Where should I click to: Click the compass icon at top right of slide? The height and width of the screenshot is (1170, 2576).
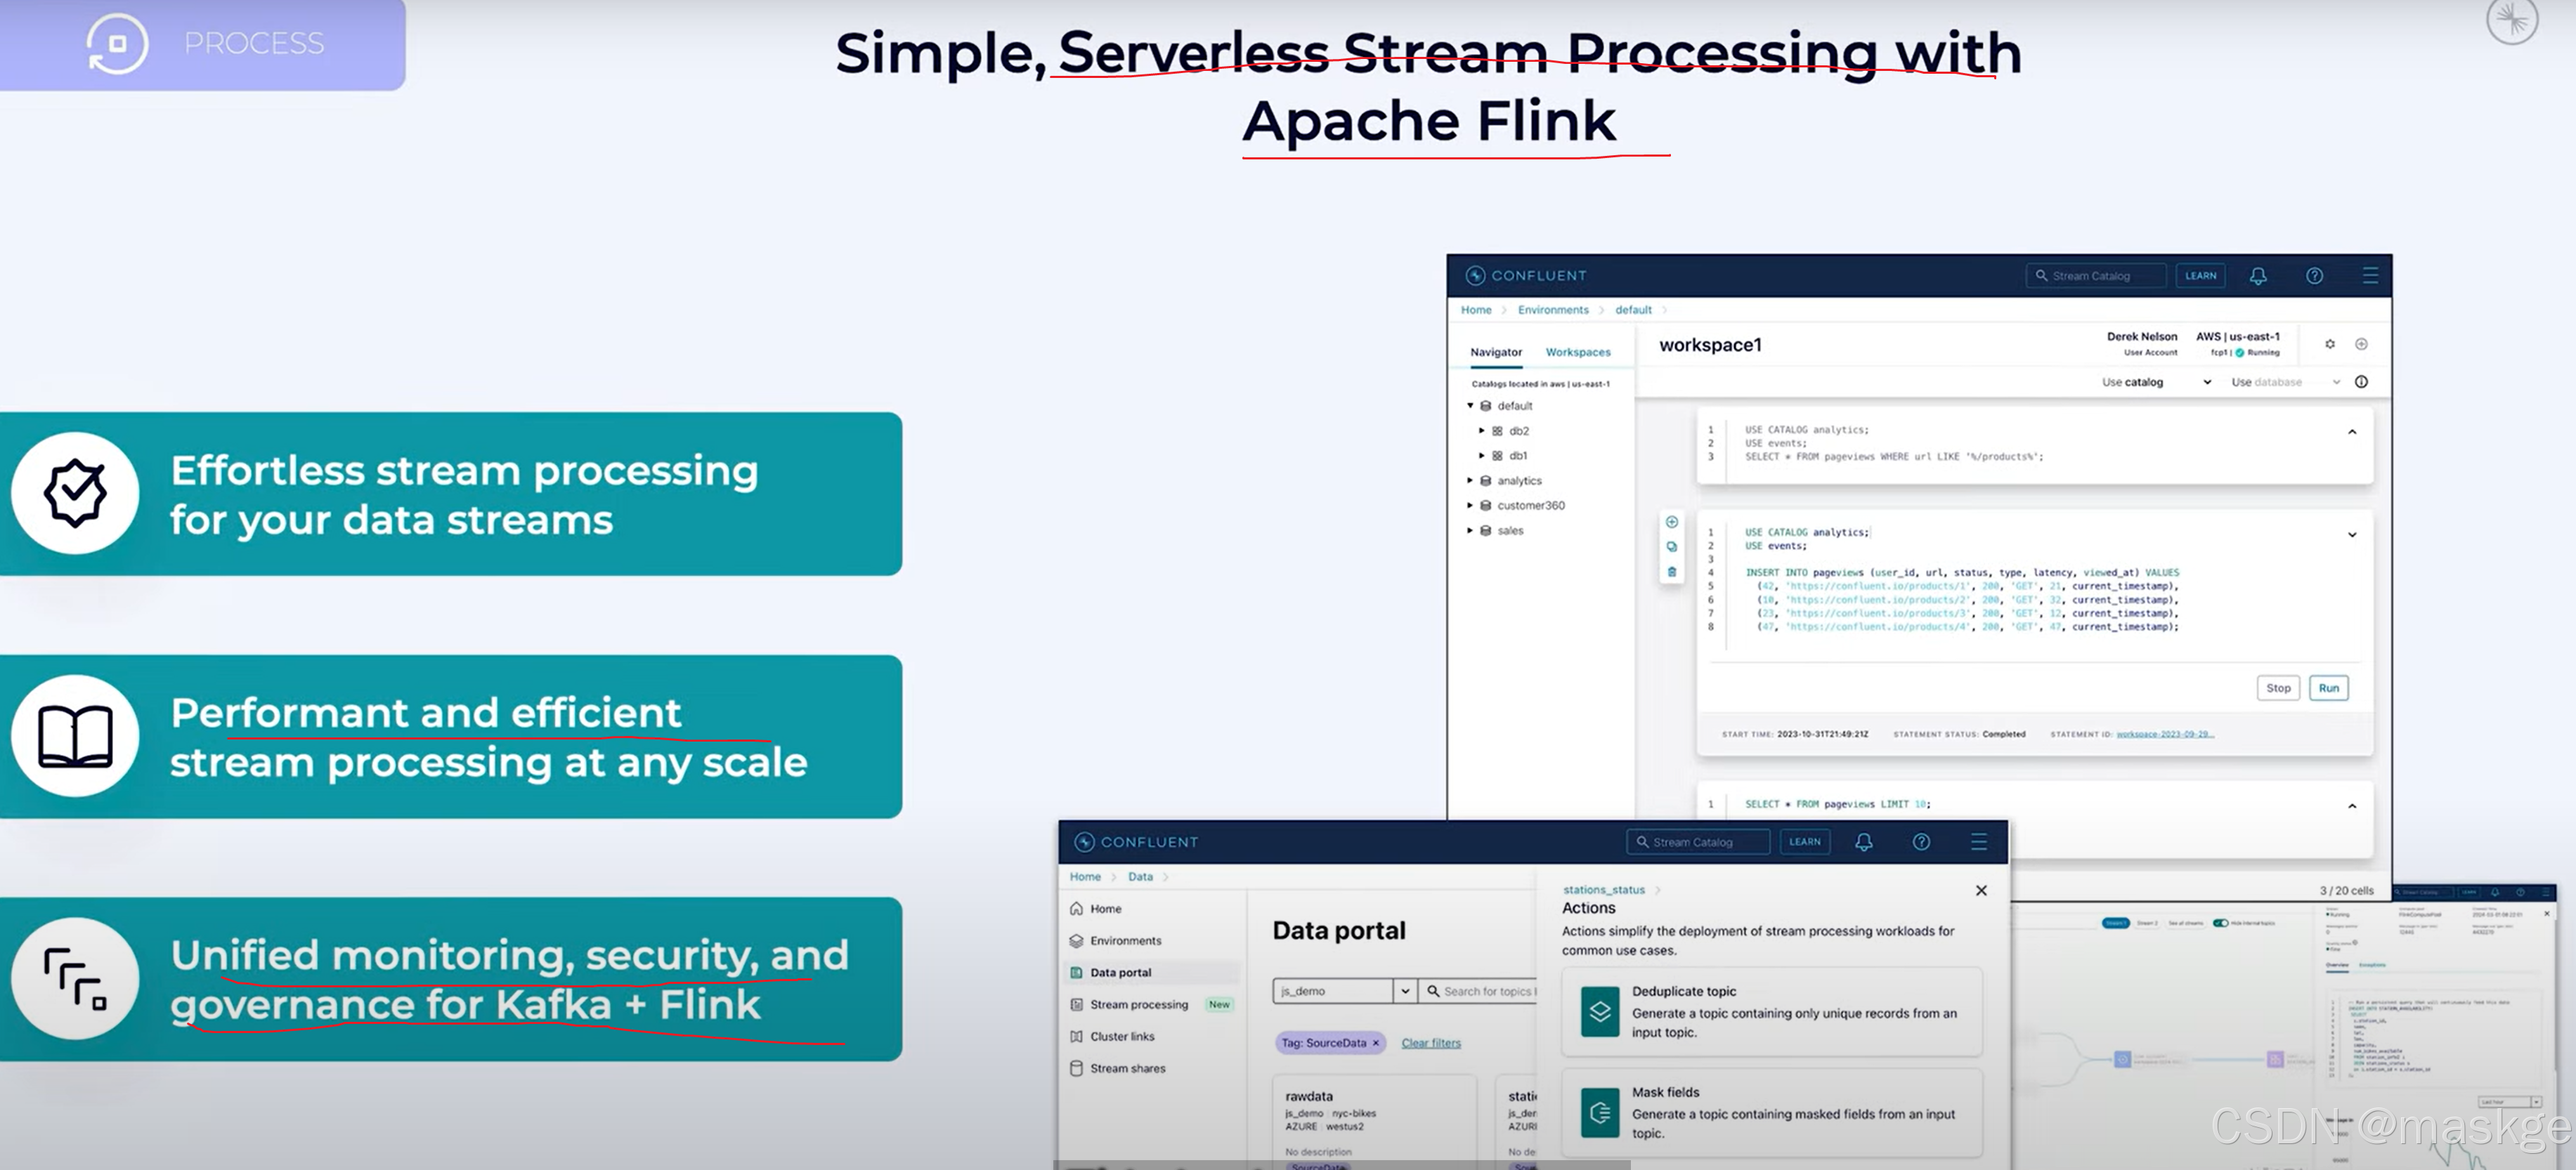click(2512, 18)
